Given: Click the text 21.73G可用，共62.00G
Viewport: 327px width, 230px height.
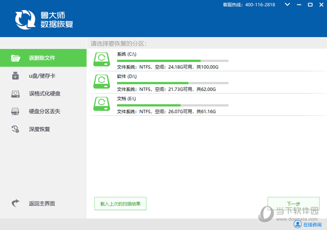Looking at the screenshot, I should (x=192, y=89).
